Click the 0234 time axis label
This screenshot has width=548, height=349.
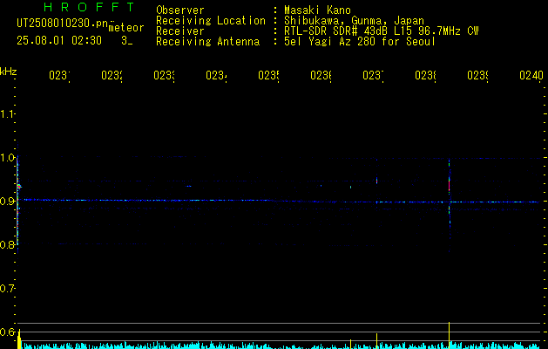(216, 75)
